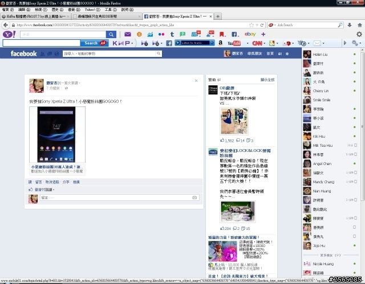The width and height of the screenshot is (365, 284).
Task: Open the Amazon icon in Ask toolbar
Action: pyautogui.click(x=220, y=43)
